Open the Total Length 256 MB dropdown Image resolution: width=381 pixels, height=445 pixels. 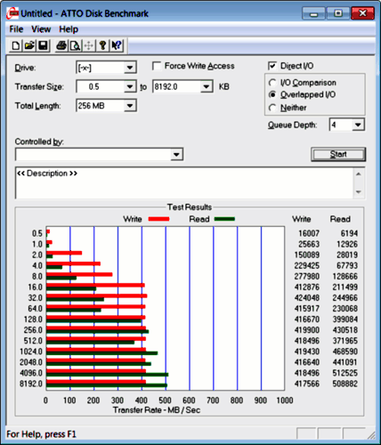click(x=130, y=106)
